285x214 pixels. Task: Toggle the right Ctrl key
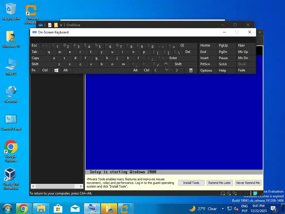pos(148,70)
